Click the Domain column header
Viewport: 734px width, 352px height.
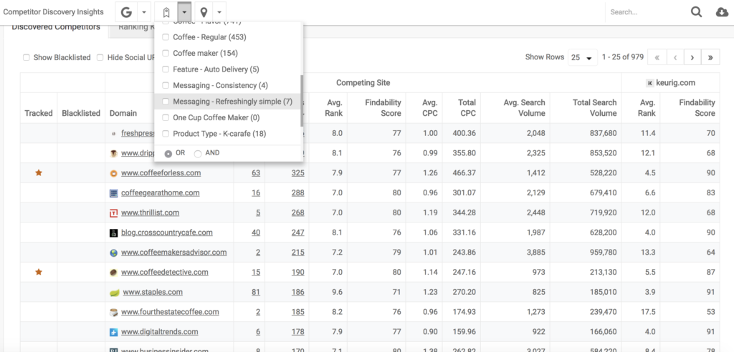click(x=123, y=113)
